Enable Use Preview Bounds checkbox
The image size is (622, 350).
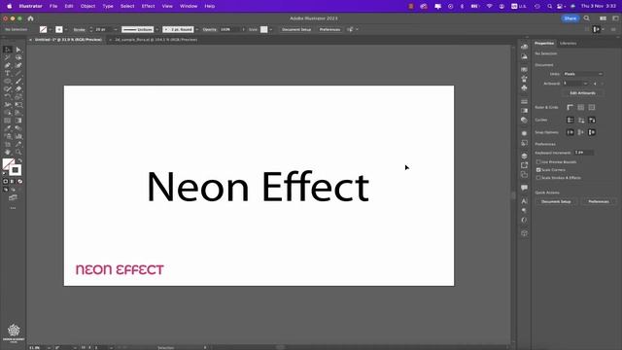click(x=538, y=162)
